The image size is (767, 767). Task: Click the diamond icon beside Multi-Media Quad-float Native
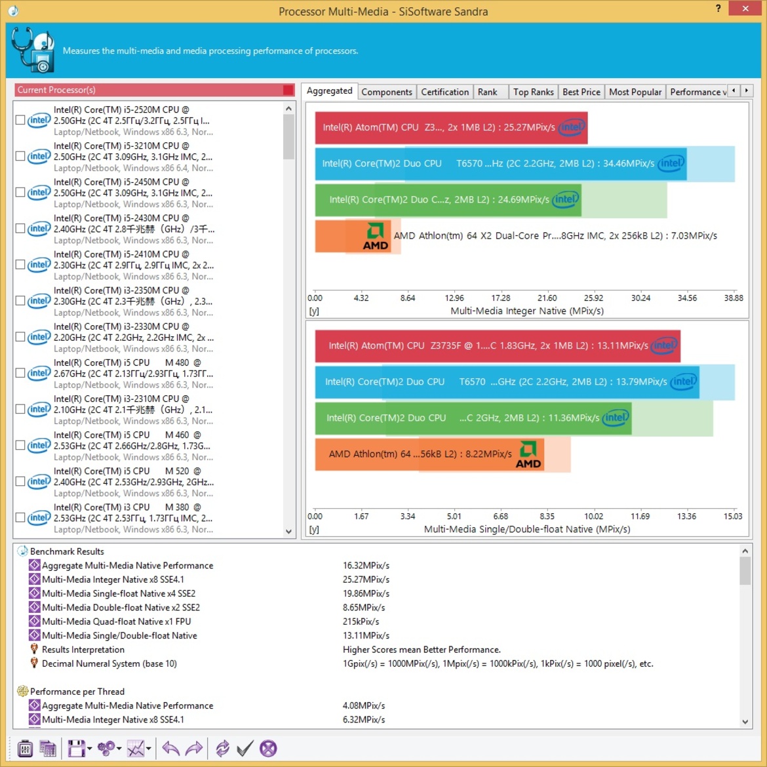pos(34,621)
